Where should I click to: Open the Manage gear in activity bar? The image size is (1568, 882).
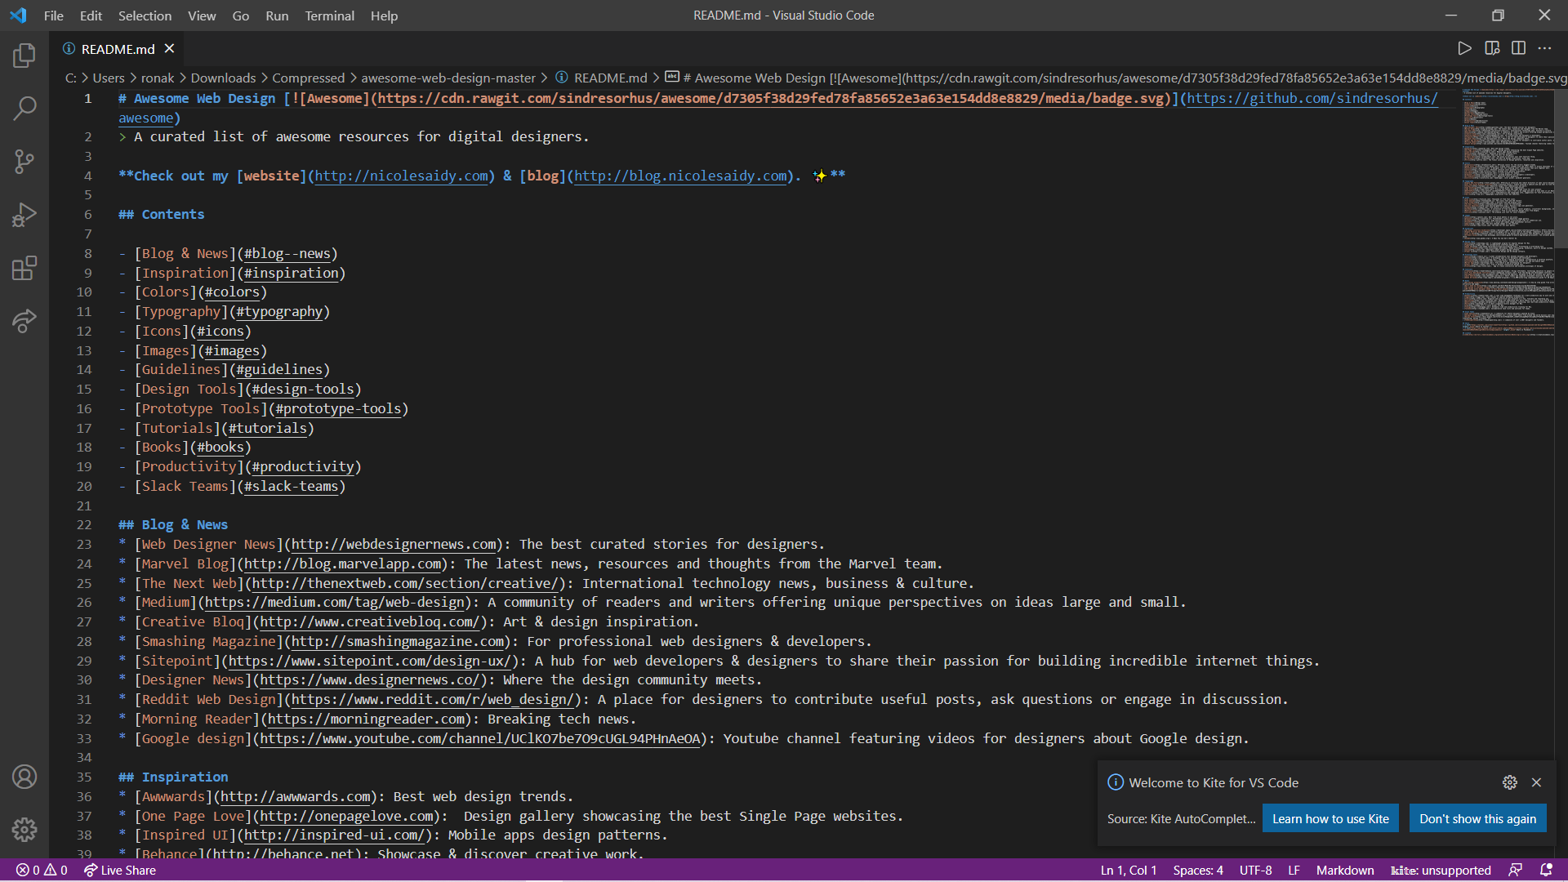(x=24, y=830)
